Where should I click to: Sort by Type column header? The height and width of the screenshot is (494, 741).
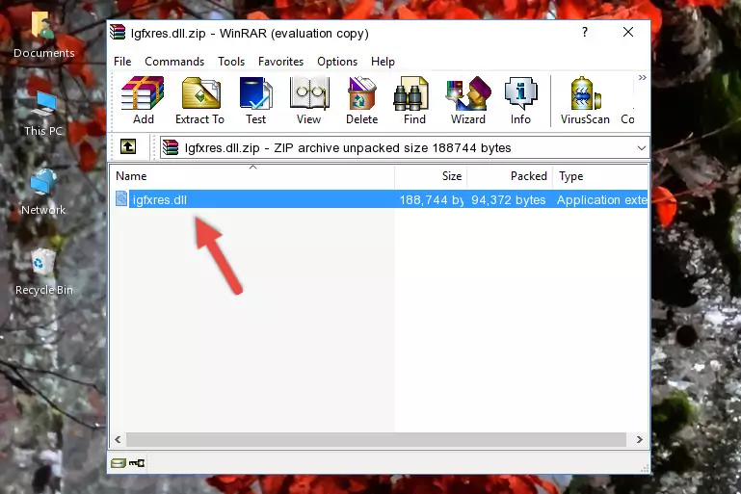(600, 175)
